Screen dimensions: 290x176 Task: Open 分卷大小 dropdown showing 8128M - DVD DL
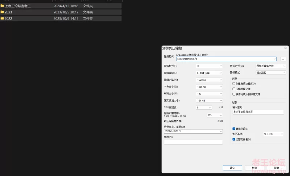[193, 131]
